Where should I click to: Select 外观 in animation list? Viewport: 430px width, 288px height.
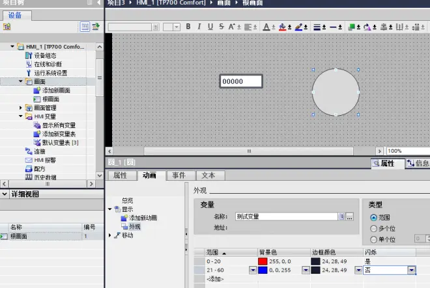point(135,227)
